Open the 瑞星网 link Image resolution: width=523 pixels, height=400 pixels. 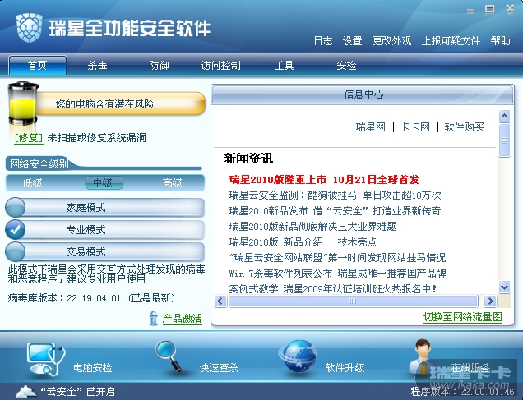point(371,126)
